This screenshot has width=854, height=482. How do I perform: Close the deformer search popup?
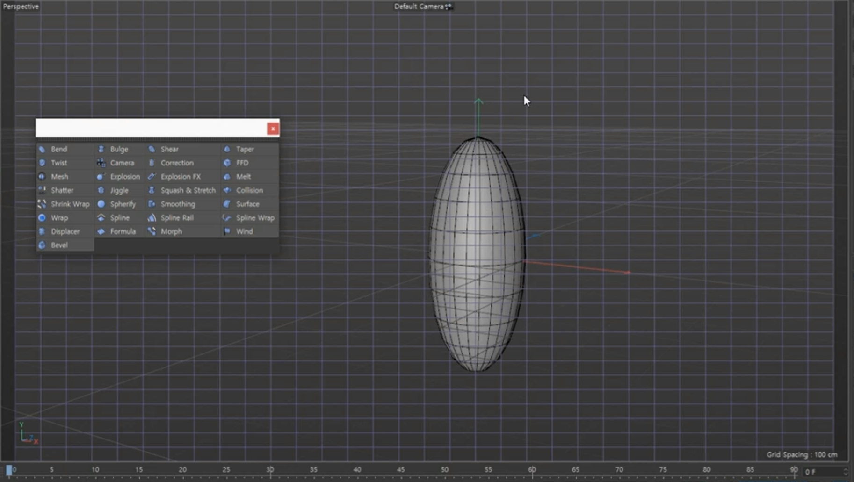[273, 129]
